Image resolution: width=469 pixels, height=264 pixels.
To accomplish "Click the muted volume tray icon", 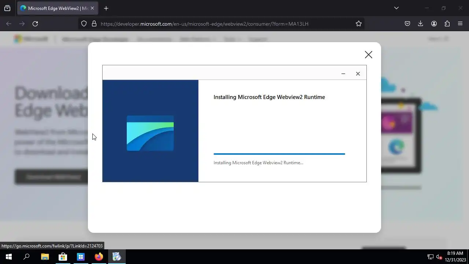I will pos(439,257).
